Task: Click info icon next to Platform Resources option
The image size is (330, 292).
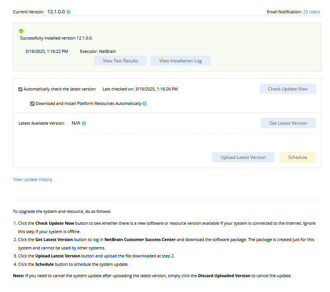Action: [145, 103]
